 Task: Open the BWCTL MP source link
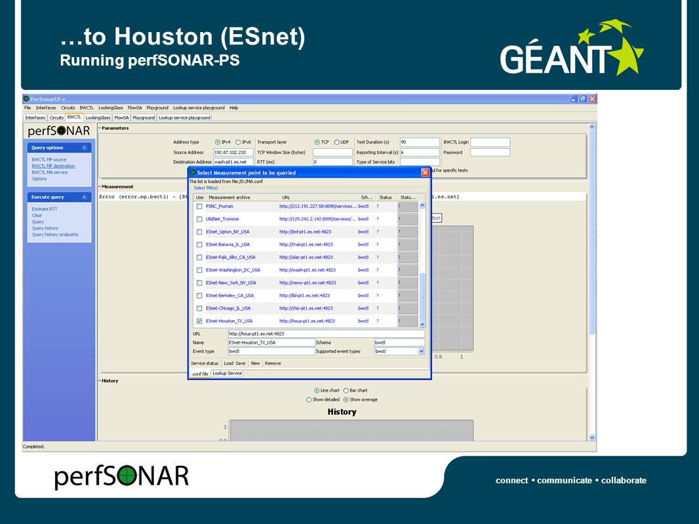click(x=49, y=159)
